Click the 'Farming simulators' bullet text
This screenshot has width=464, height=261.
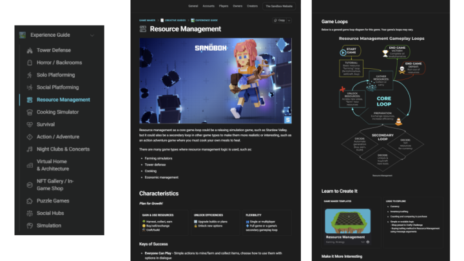click(x=159, y=159)
